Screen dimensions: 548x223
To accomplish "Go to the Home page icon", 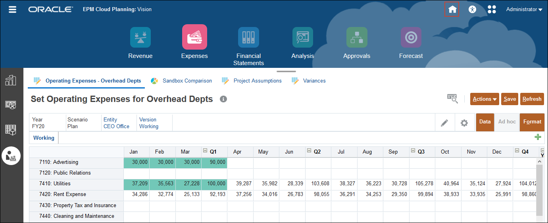I will [452, 9].
